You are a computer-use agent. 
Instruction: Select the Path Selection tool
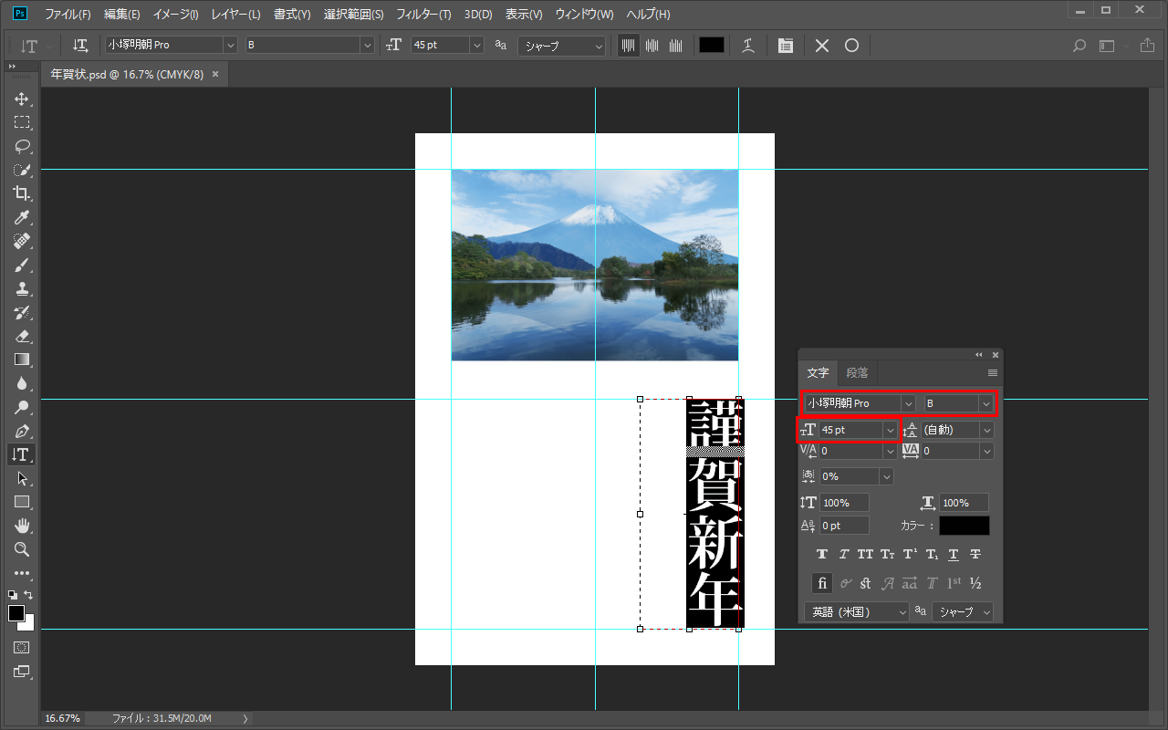point(22,478)
